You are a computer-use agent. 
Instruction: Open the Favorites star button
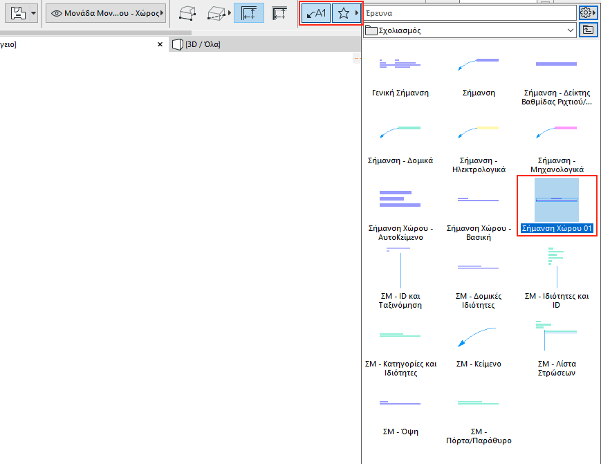click(344, 13)
